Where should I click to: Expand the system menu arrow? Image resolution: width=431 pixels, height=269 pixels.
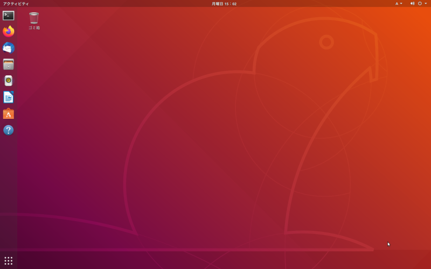pos(426,3)
